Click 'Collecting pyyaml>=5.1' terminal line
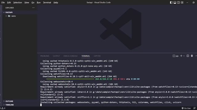 pyautogui.click(x=53, y=69)
